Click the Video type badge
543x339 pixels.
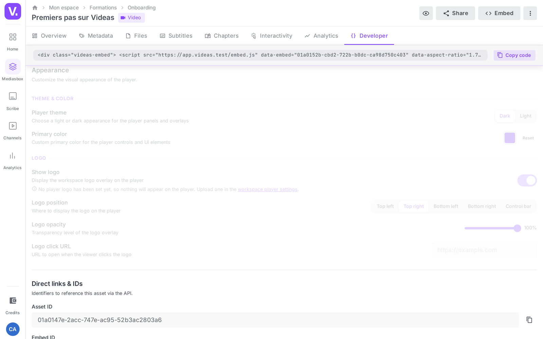(131, 18)
